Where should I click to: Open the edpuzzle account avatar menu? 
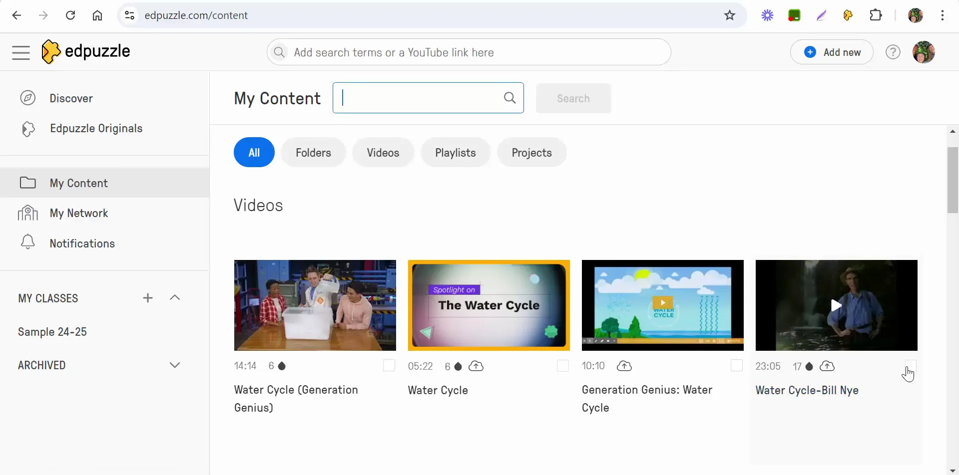[x=924, y=52]
